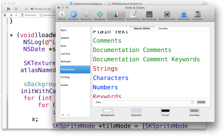Open the Accounts preferences pane

(73, 16)
